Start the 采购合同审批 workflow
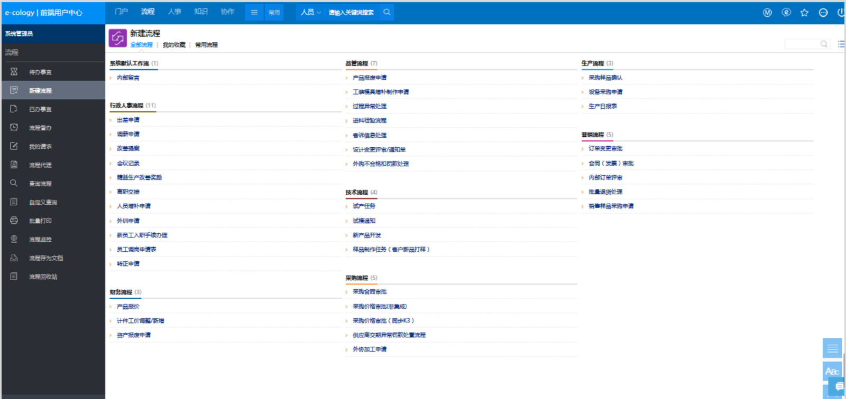Screen dimensions: 846x399 [370, 292]
